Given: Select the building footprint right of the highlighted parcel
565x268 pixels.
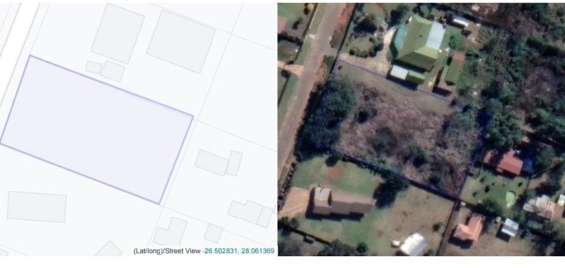Looking at the screenshot, I should (x=219, y=163).
